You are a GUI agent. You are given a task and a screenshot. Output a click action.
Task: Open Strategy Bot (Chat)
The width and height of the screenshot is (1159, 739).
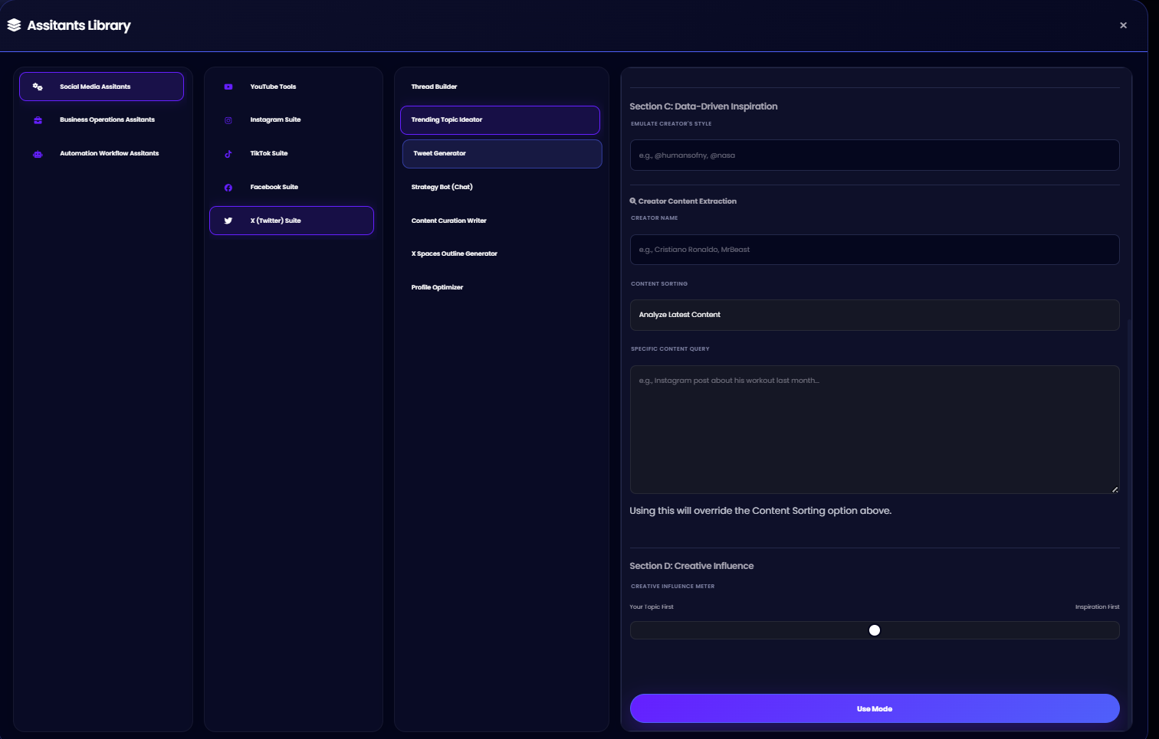(442, 187)
